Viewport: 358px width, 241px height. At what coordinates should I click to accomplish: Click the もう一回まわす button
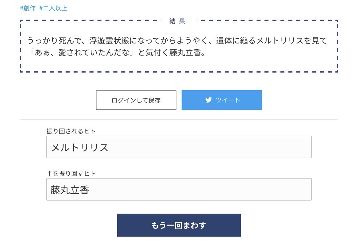click(179, 225)
